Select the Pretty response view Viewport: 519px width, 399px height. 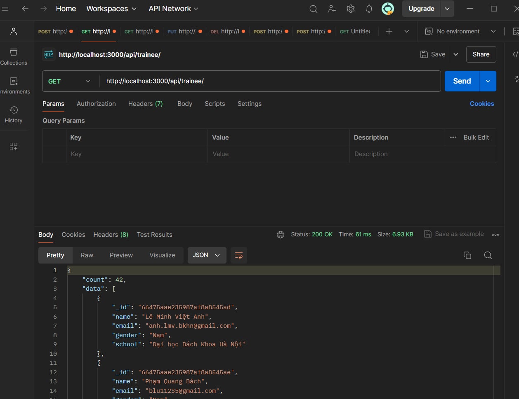(55, 255)
